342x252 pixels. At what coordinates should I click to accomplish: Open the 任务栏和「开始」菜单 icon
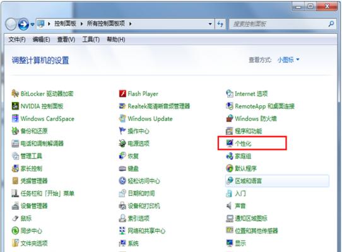tap(15, 193)
